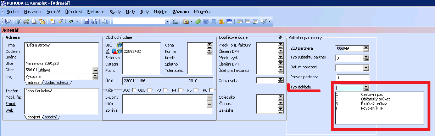The height and width of the screenshot is (136, 435).
Task: Click the green back arrow icon
Action: point(71,21)
